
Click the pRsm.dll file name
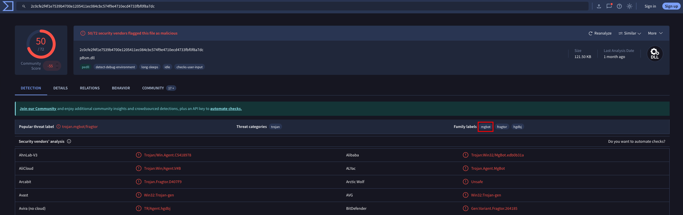pos(87,58)
